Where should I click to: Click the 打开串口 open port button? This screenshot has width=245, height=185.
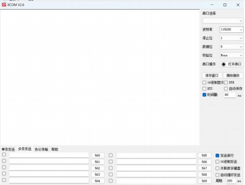click(x=231, y=64)
